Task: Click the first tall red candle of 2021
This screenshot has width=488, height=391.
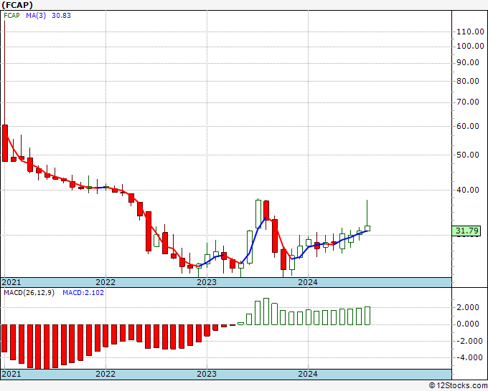Action: (5, 143)
